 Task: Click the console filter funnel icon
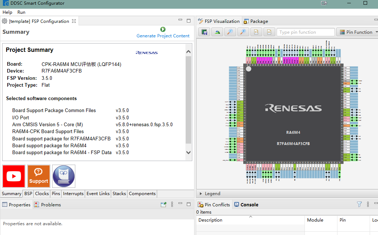(x=359, y=205)
